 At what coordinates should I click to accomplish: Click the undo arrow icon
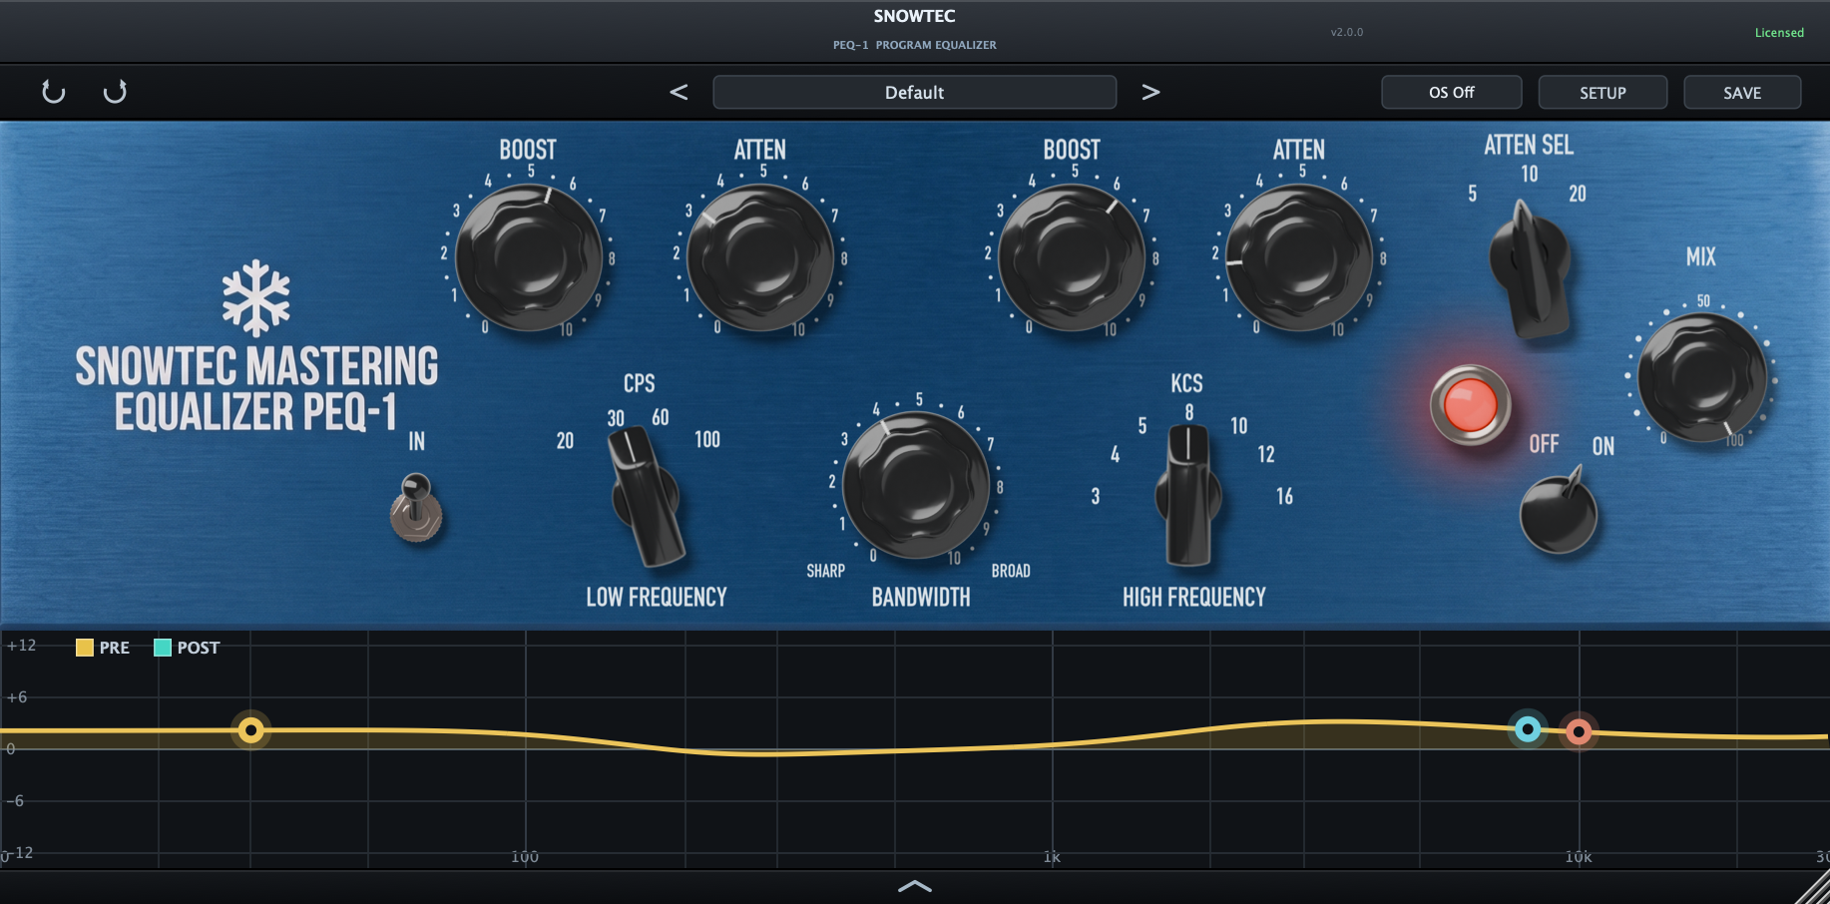click(x=53, y=92)
